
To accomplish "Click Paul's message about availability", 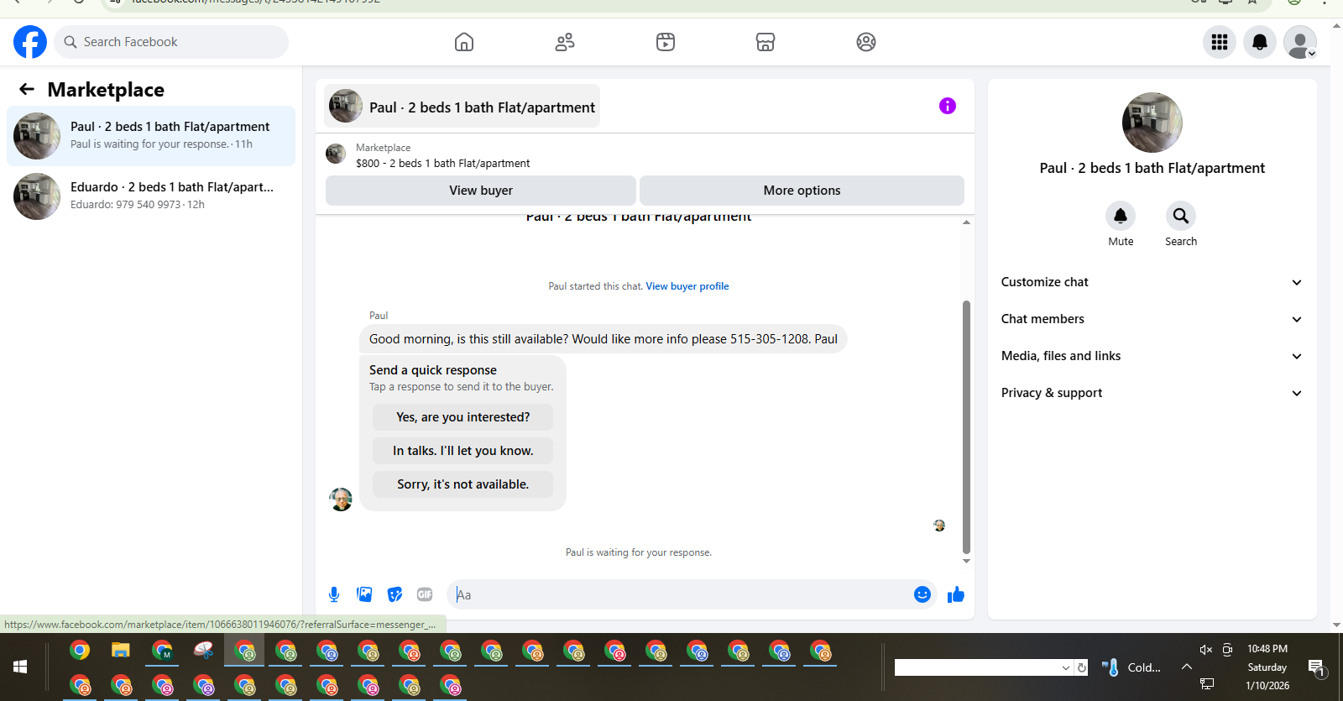I will point(603,339).
